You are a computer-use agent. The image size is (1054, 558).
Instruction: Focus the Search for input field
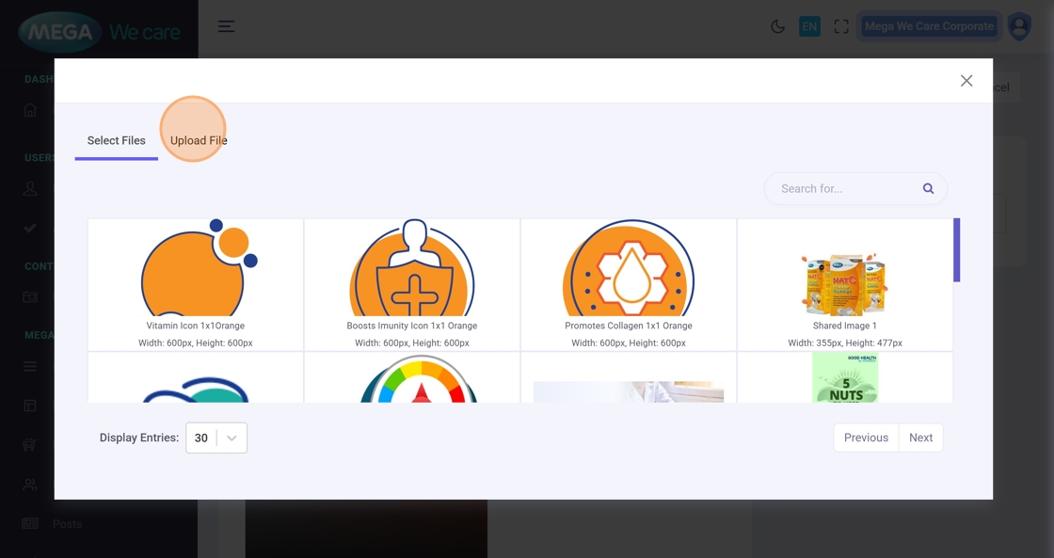pyautogui.click(x=842, y=188)
